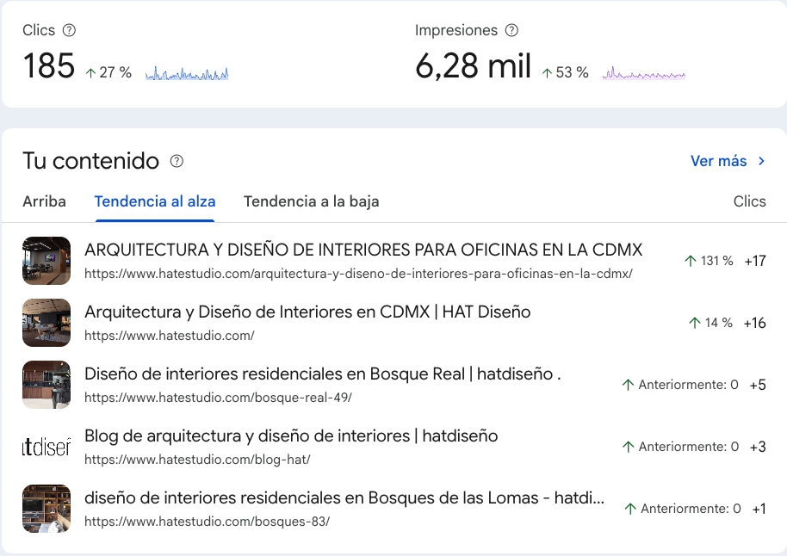Click the bosques-83 URL
This screenshot has width=787, height=556.
207,522
